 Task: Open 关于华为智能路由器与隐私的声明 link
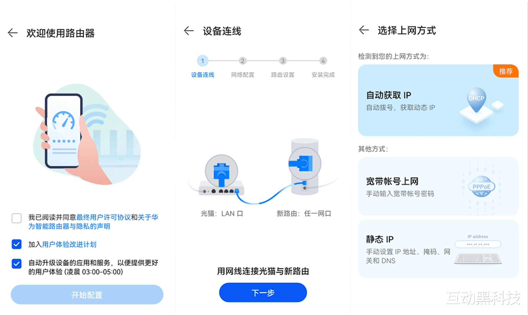pyautogui.click(x=93, y=222)
